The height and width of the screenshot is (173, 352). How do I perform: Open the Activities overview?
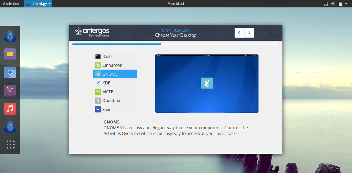tap(11, 4)
